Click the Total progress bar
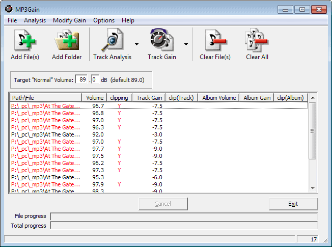The height and width of the screenshot is (247, 332). pos(184,226)
